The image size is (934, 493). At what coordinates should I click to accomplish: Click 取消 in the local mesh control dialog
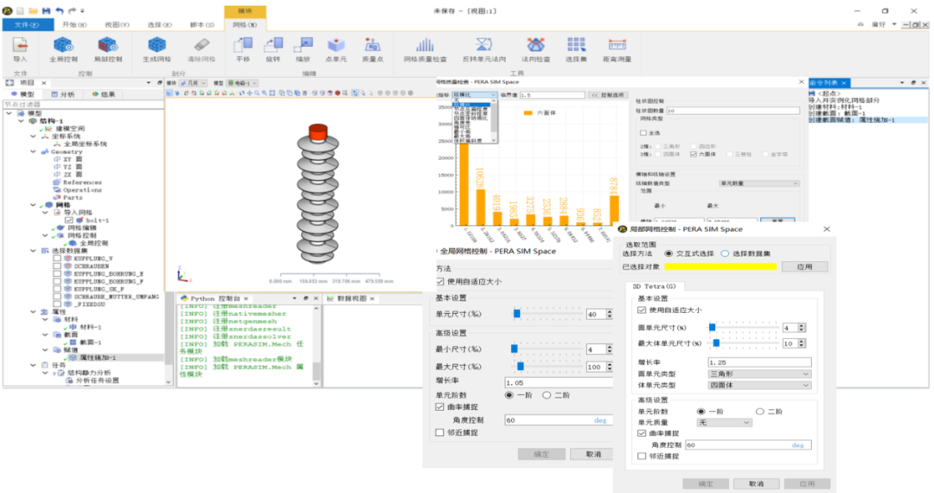pos(756,483)
